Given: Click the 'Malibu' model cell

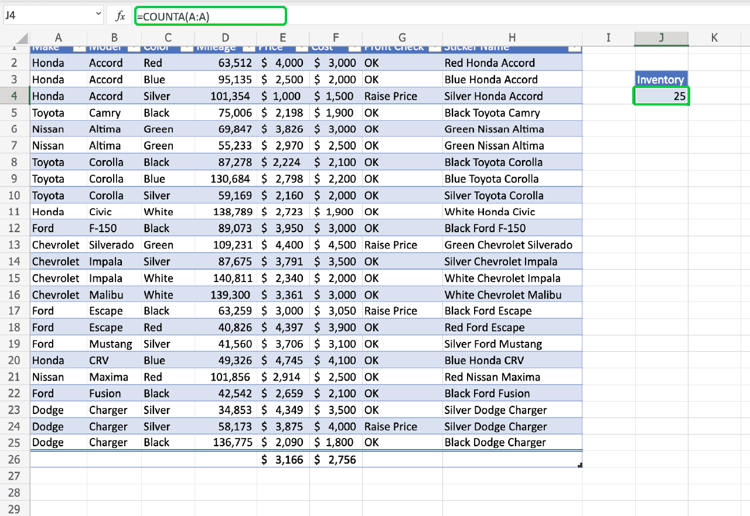Looking at the screenshot, I should tap(114, 294).
